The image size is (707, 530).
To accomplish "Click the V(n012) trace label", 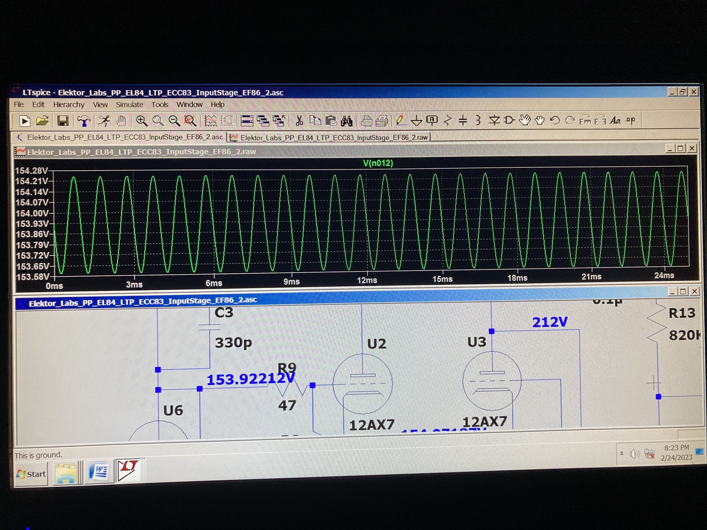I will coord(378,163).
